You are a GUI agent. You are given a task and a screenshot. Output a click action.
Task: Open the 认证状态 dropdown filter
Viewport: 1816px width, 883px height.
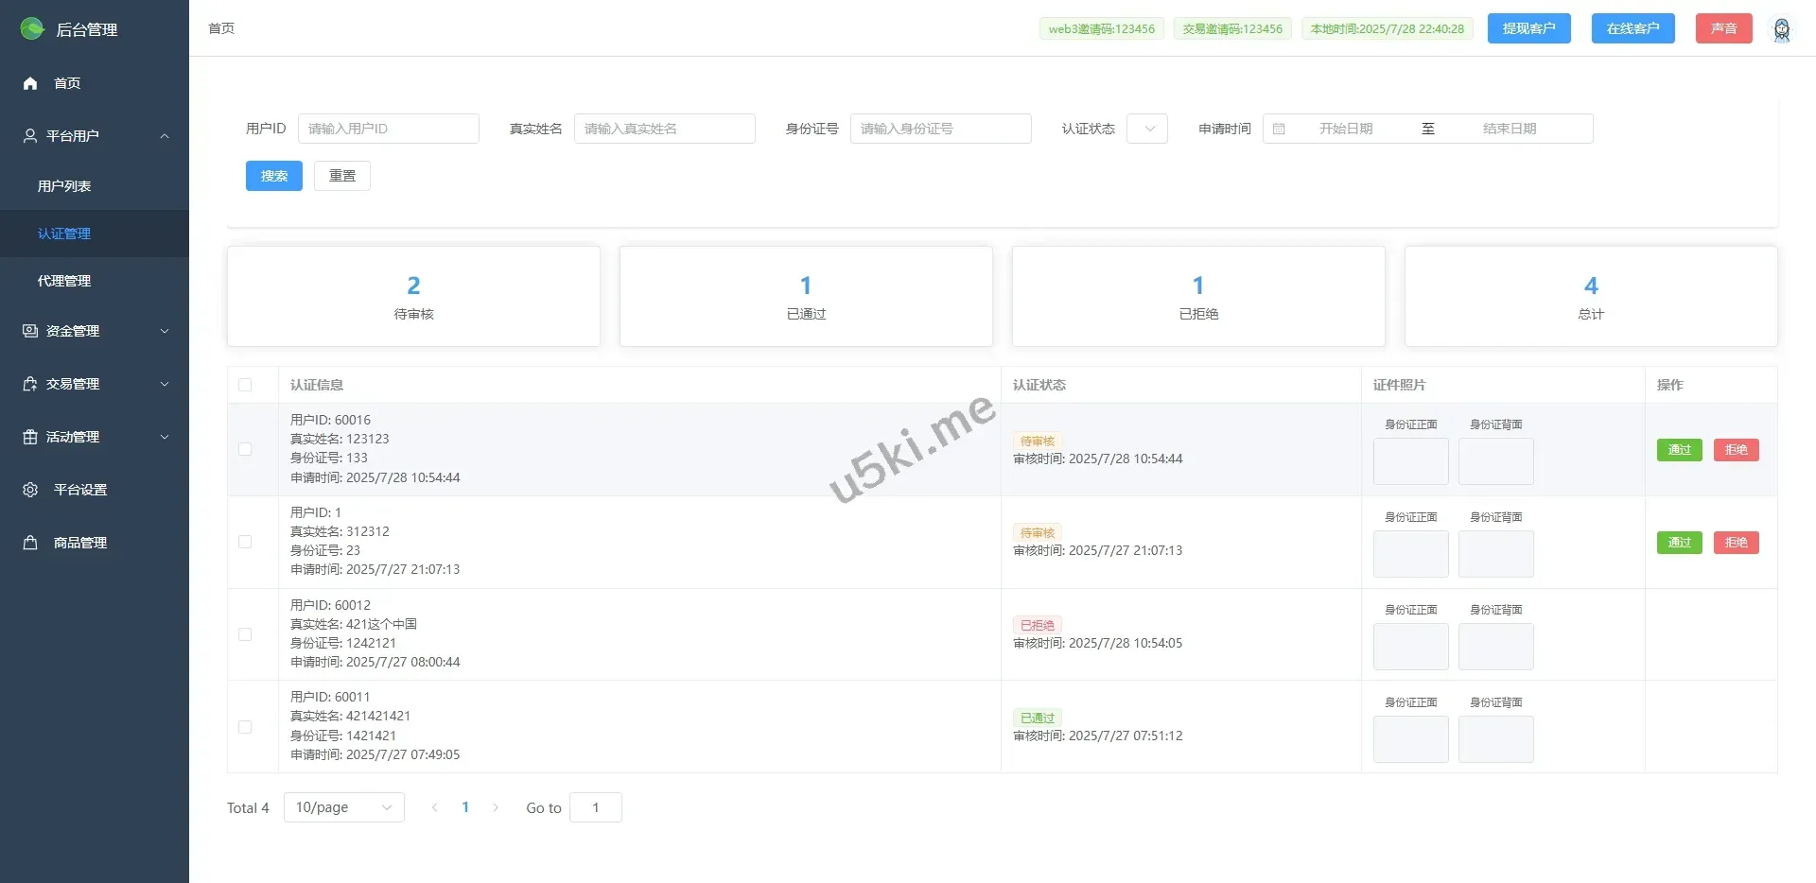tap(1146, 129)
